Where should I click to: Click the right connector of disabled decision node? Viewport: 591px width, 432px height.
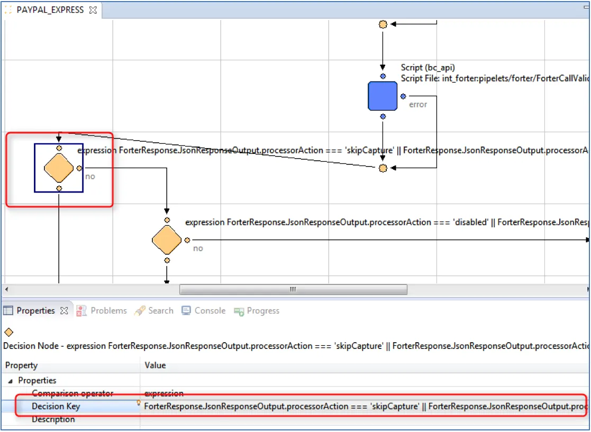coord(187,240)
